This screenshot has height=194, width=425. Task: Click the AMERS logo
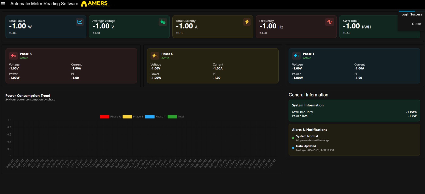(95, 3)
